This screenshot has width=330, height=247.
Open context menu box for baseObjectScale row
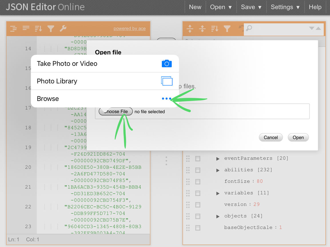(198, 228)
